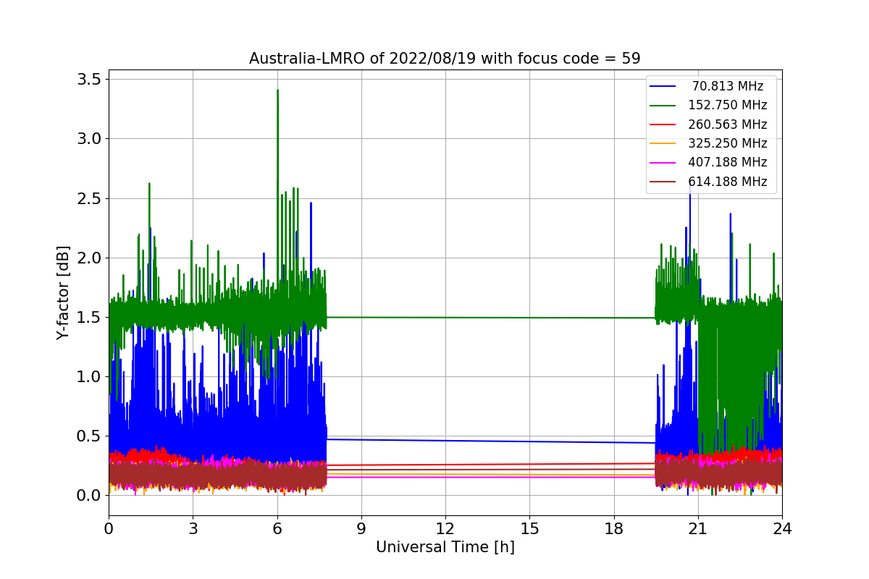869x579 pixels.
Task: Click the x-axis tick label 12
Action: click(445, 528)
